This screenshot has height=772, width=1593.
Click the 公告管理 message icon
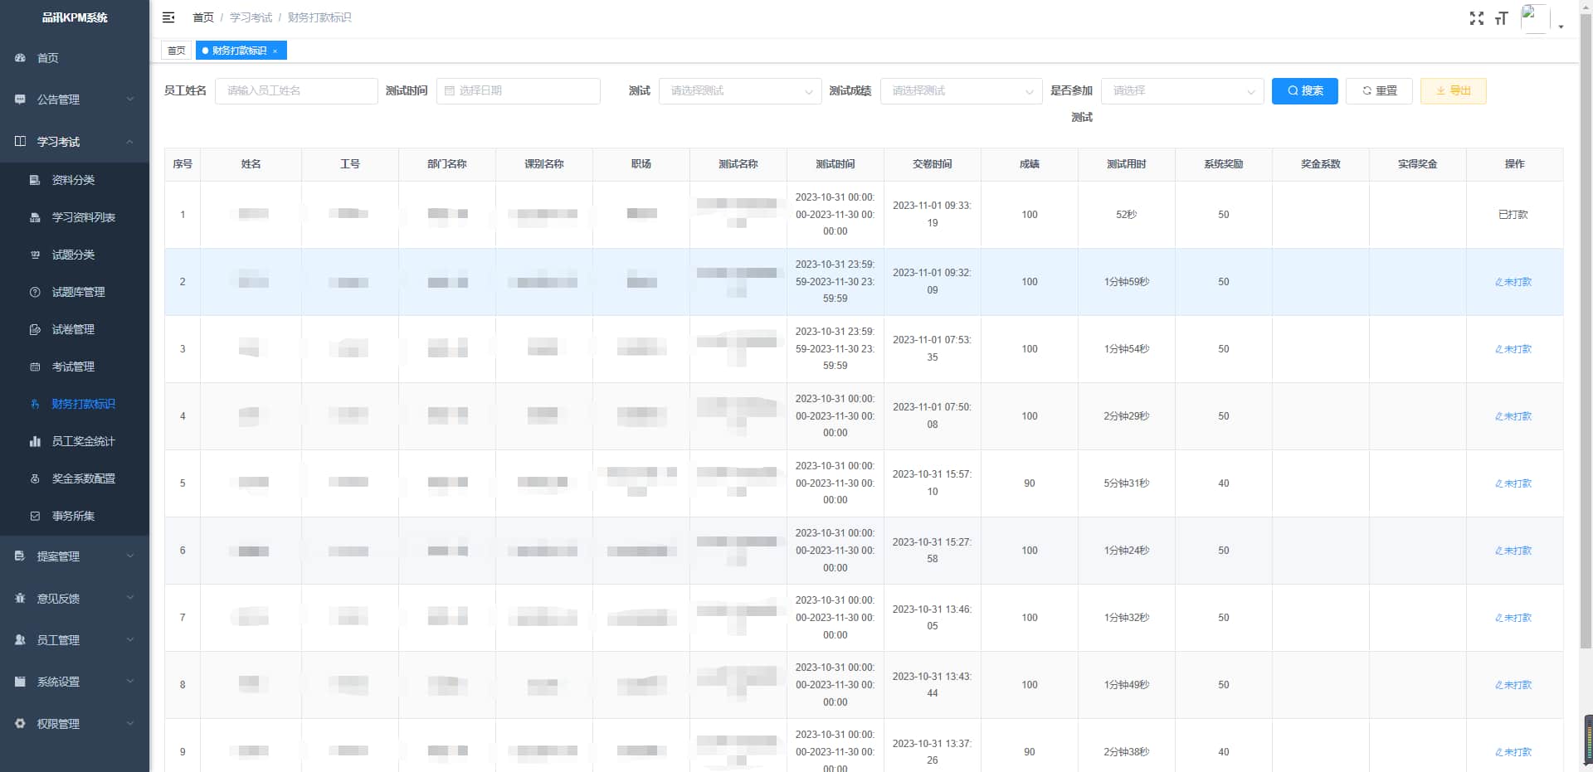20,100
